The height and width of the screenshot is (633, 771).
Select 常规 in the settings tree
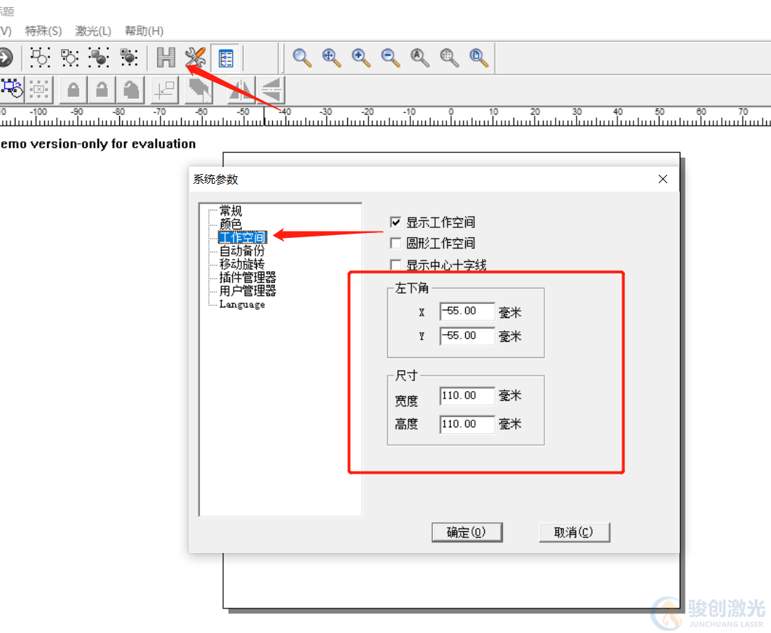tap(231, 211)
